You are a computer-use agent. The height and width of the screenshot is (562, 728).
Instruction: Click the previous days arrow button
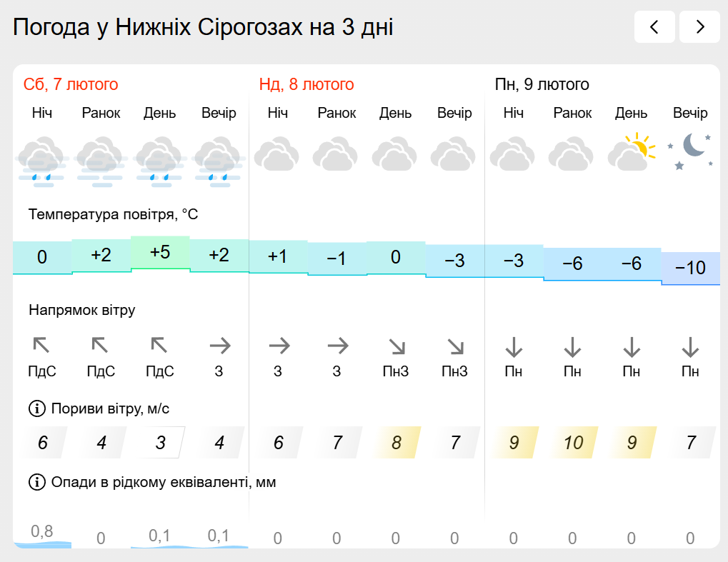[654, 27]
